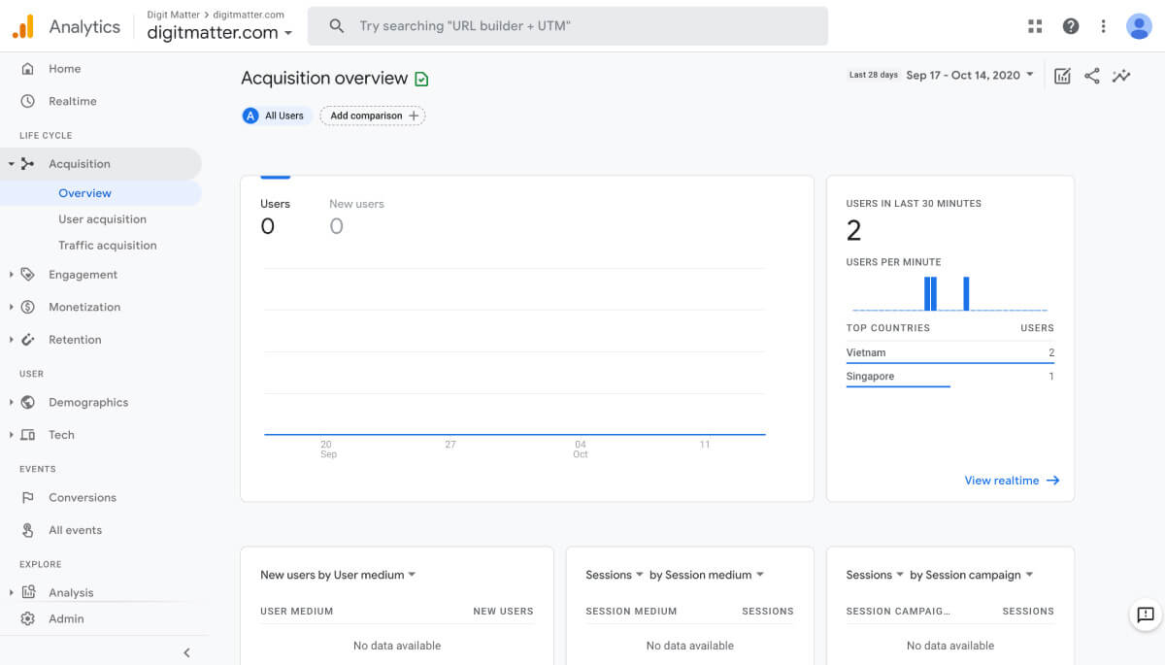
Task: Switch to the Traffic acquisition report
Action: coord(107,245)
